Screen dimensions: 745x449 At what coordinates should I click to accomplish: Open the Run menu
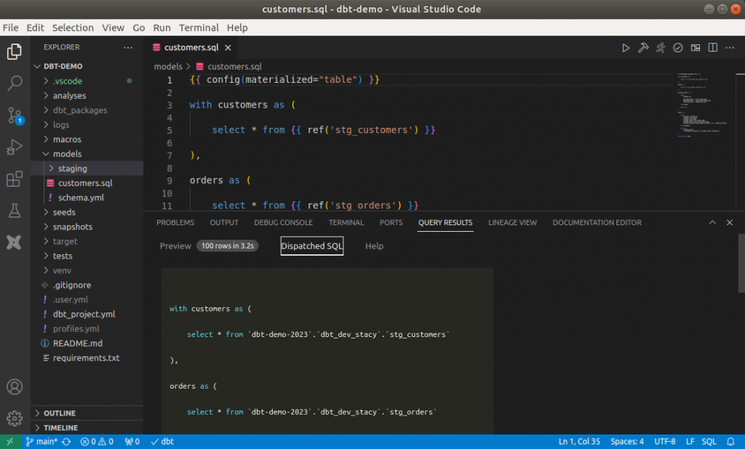click(x=162, y=28)
